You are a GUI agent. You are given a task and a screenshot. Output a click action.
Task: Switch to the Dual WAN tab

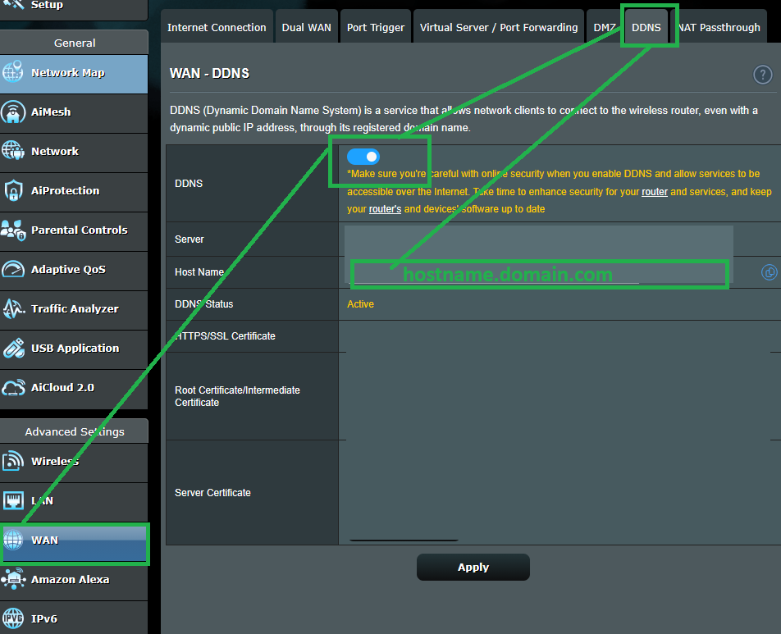click(x=306, y=25)
